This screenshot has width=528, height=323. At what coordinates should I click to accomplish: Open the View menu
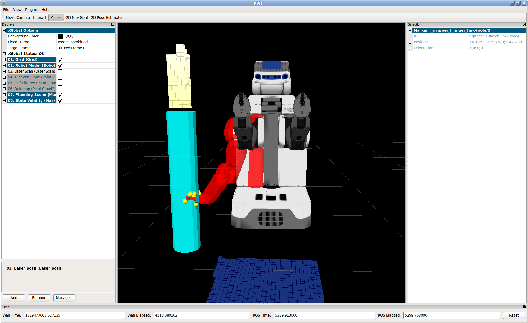[x=17, y=10]
